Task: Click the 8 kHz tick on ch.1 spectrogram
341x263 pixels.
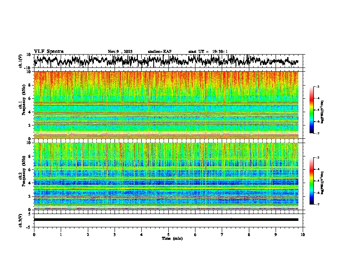Action: click(x=30, y=85)
